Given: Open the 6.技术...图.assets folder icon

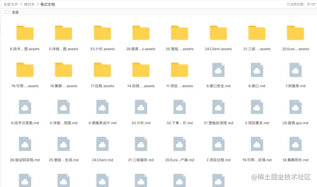Looking at the screenshot, I should (25, 33).
